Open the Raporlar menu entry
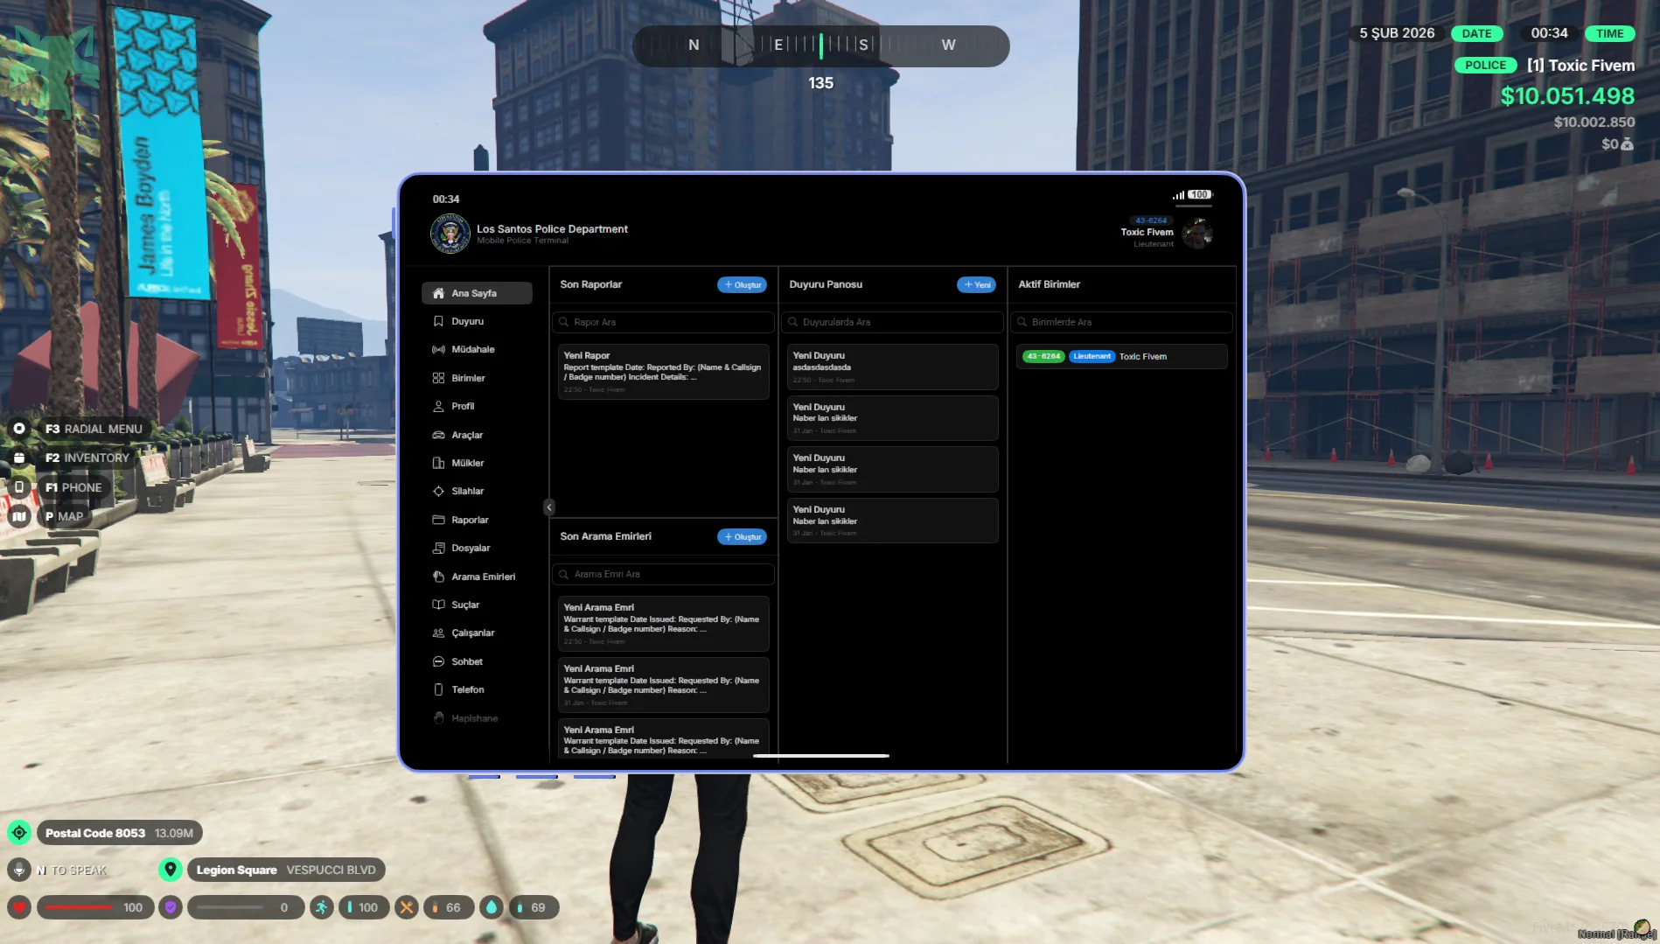This screenshot has width=1660, height=944. pyautogui.click(x=470, y=520)
